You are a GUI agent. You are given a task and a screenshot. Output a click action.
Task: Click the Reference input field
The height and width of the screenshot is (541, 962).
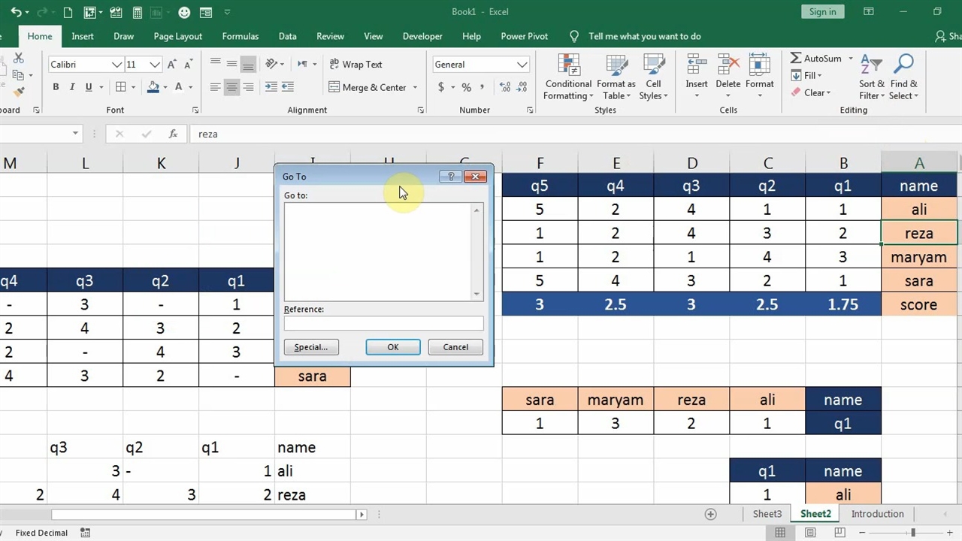click(383, 323)
